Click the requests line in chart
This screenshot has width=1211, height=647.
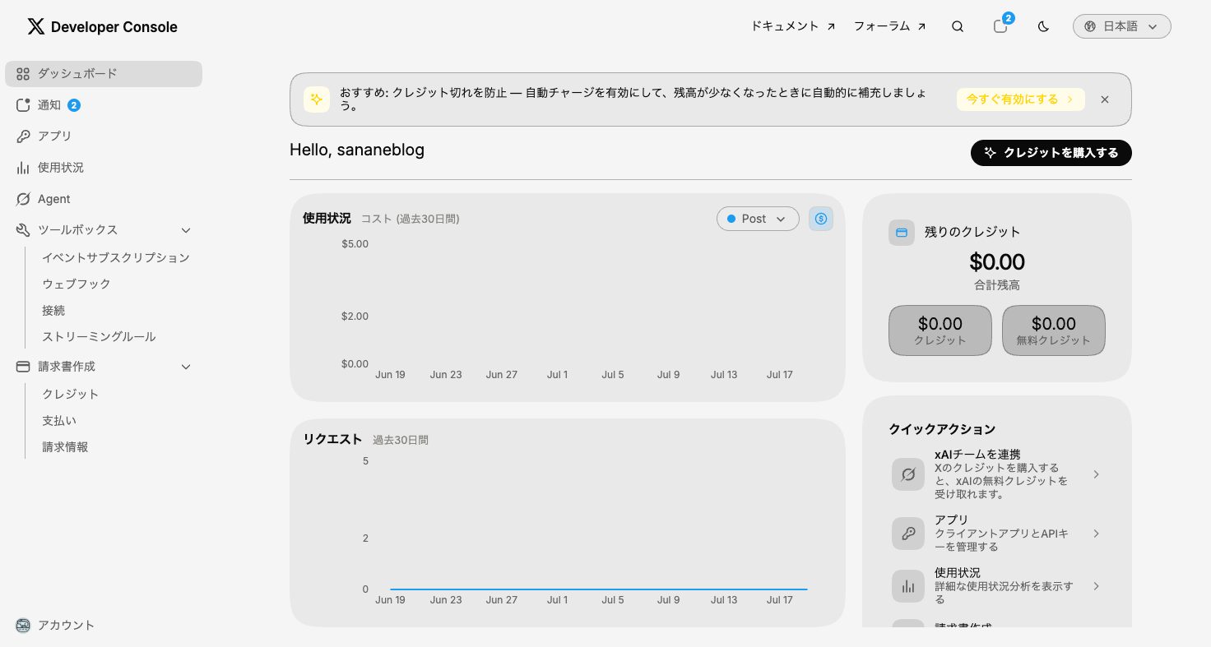point(599,589)
